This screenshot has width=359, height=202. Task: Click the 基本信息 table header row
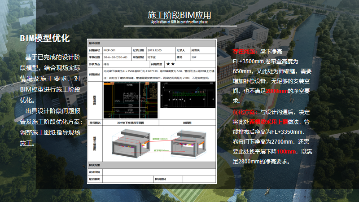pos(152,44)
